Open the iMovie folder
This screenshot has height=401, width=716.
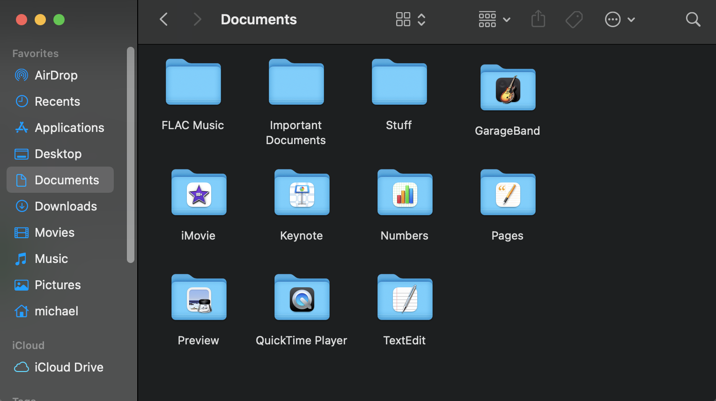coord(199,192)
